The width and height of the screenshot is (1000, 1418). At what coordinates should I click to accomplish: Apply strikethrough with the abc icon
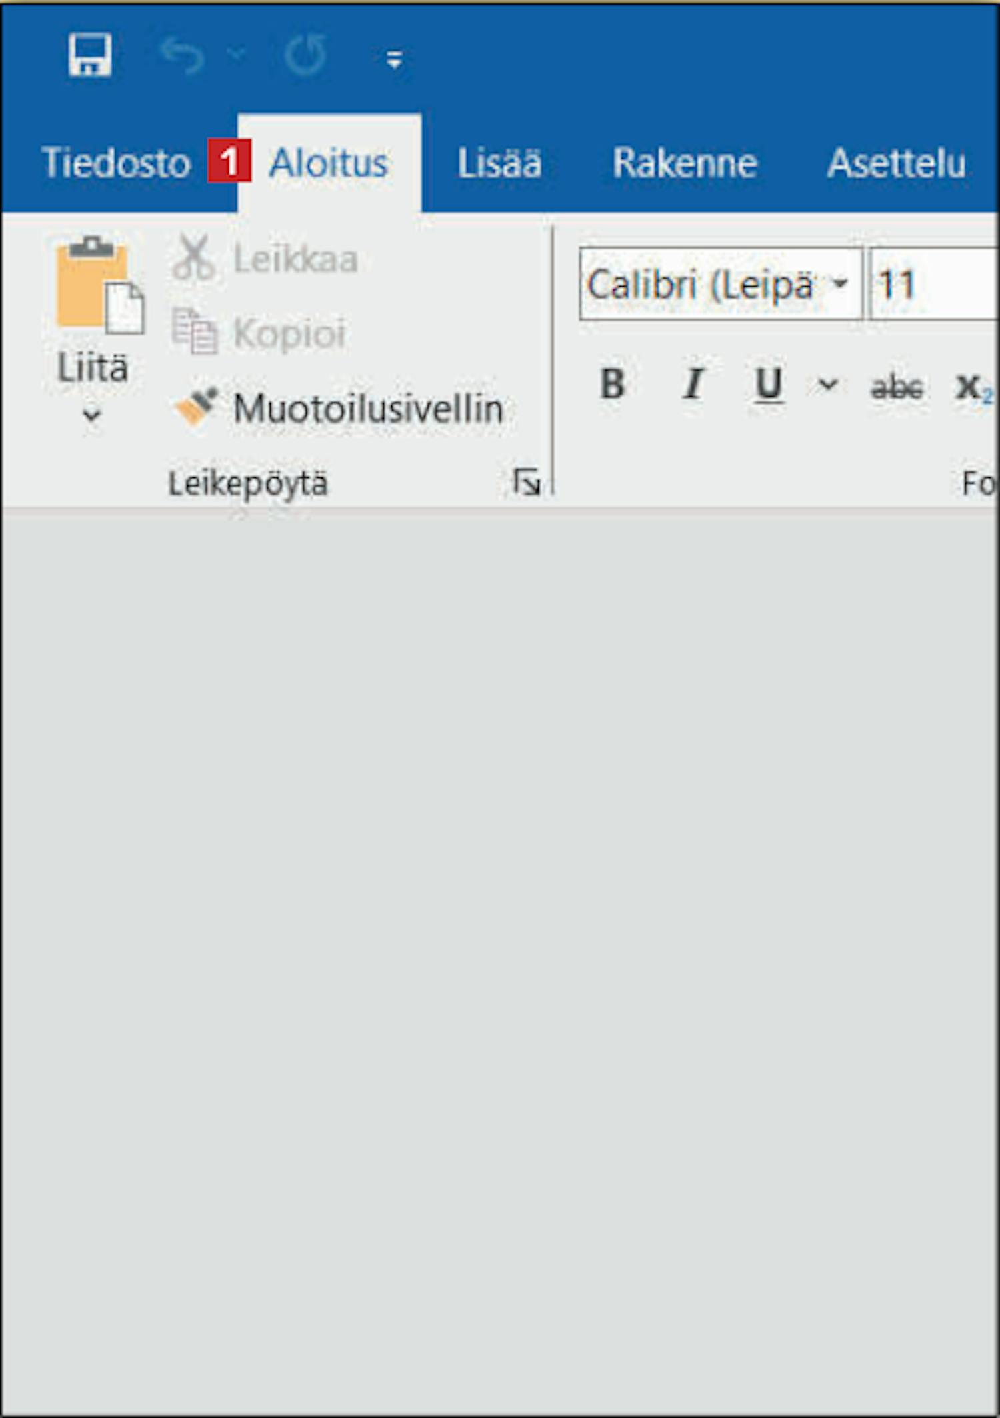click(x=897, y=387)
